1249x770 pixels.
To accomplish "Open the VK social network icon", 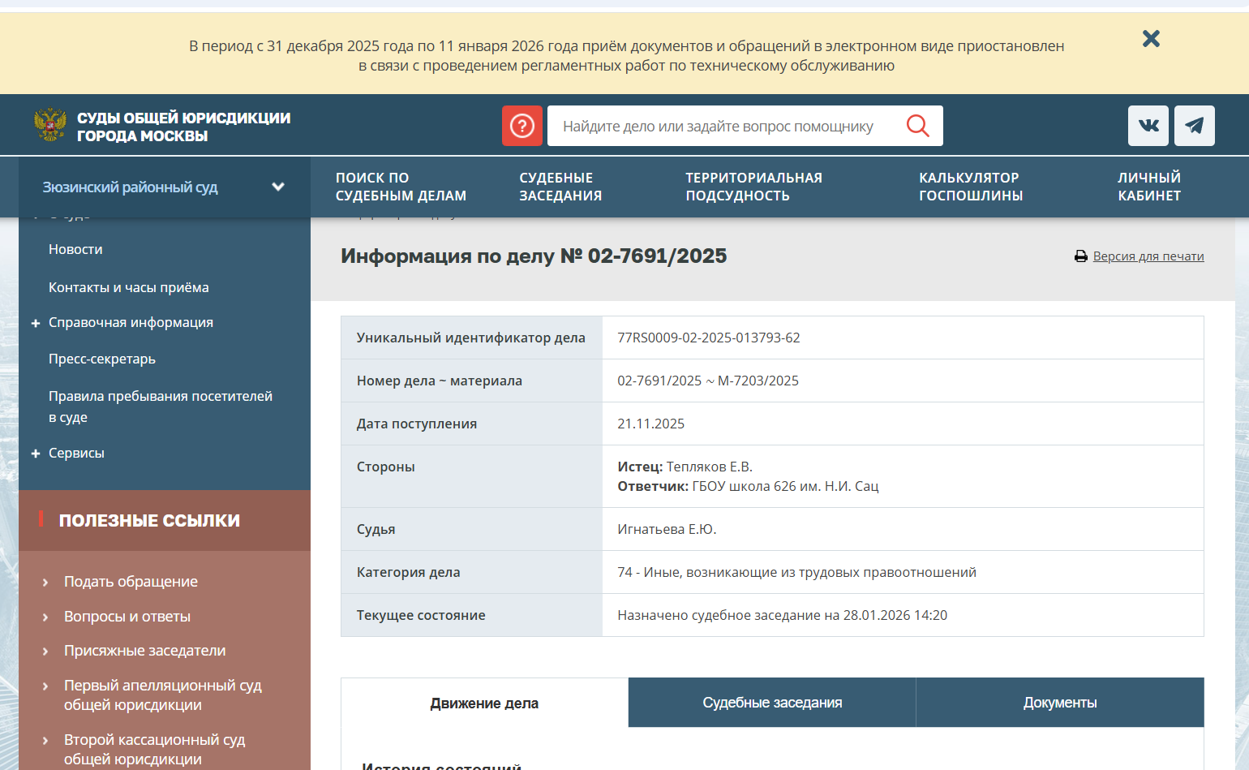I will (1148, 126).
